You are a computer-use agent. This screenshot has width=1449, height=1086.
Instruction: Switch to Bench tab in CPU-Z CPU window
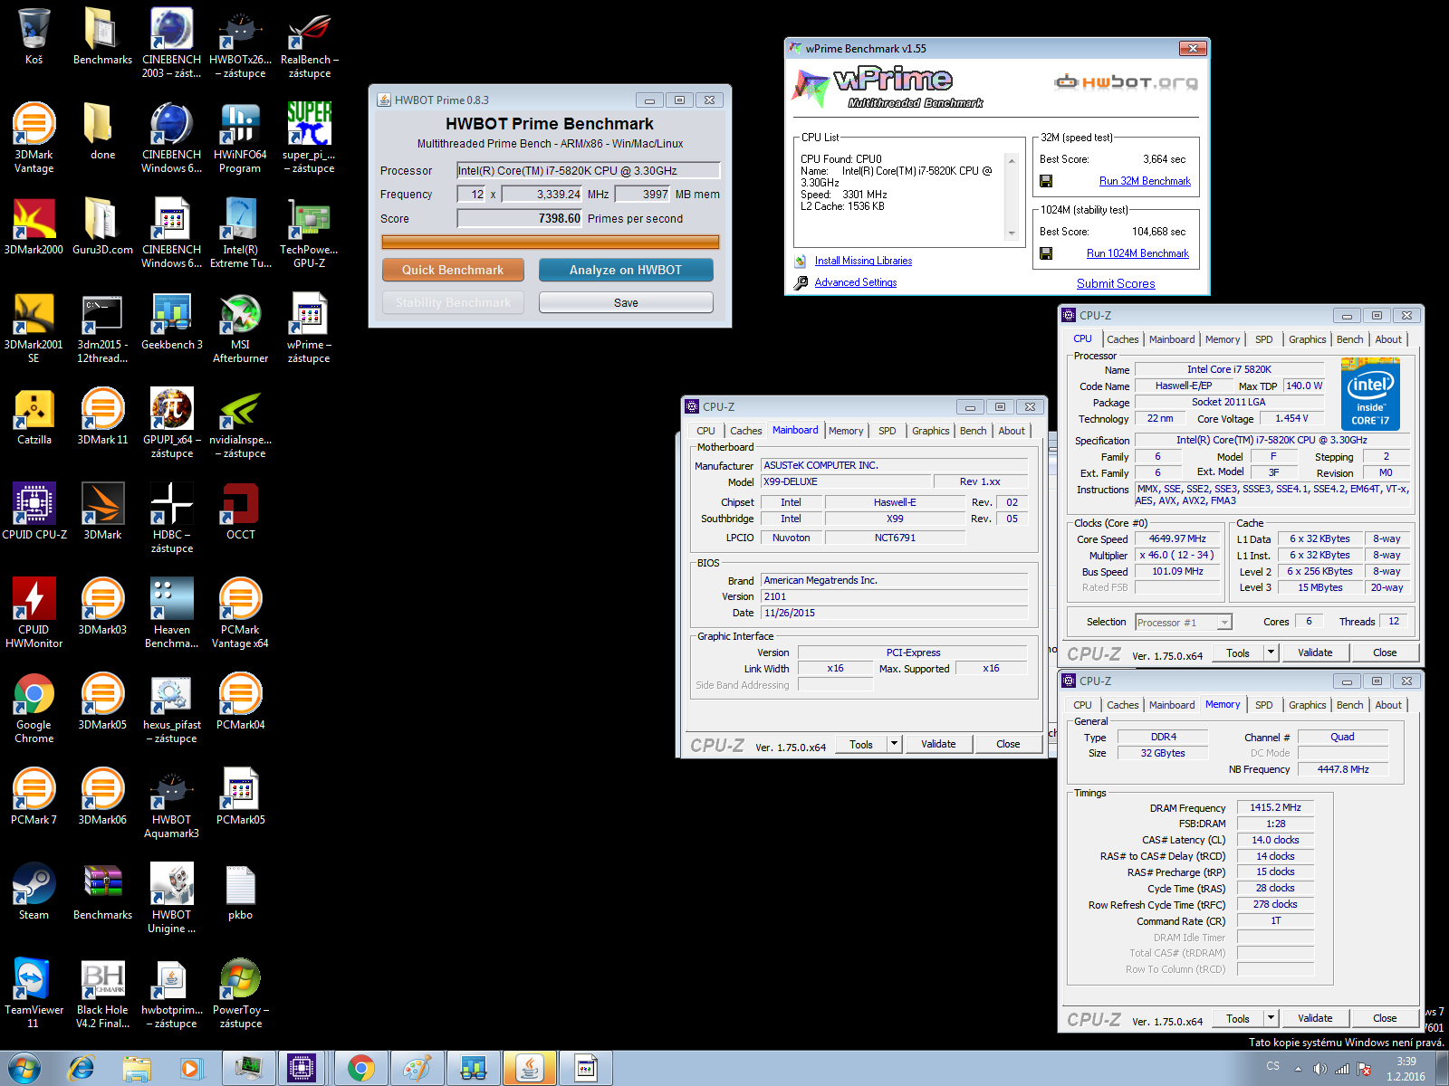click(1349, 339)
